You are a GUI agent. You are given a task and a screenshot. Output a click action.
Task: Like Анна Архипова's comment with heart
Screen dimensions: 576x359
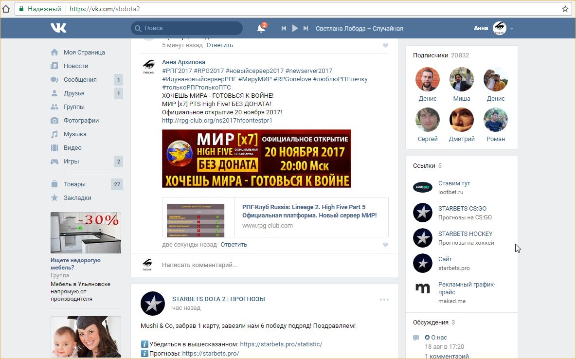(x=385, y=245)
